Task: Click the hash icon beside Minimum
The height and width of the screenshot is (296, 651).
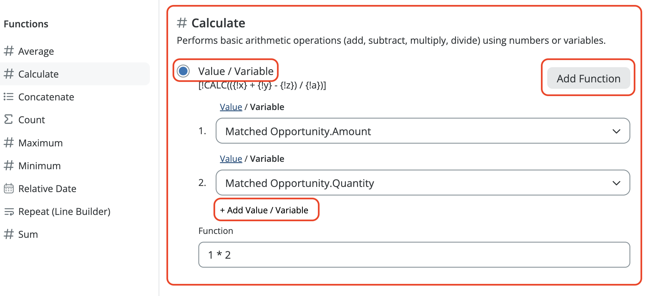Action: click(9, 165)
